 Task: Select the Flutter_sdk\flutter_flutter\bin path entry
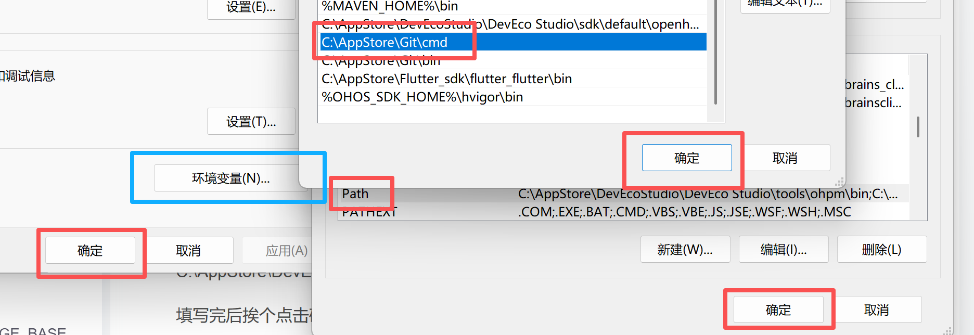(x=512, y=79)
